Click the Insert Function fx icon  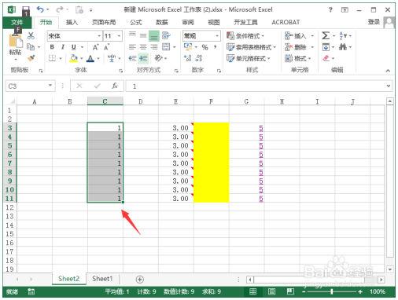click(x=115, y=86)
